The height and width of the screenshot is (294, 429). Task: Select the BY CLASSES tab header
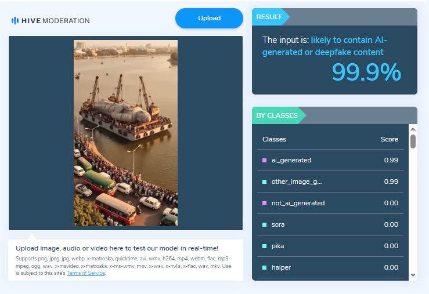click(x=277, y=115)
